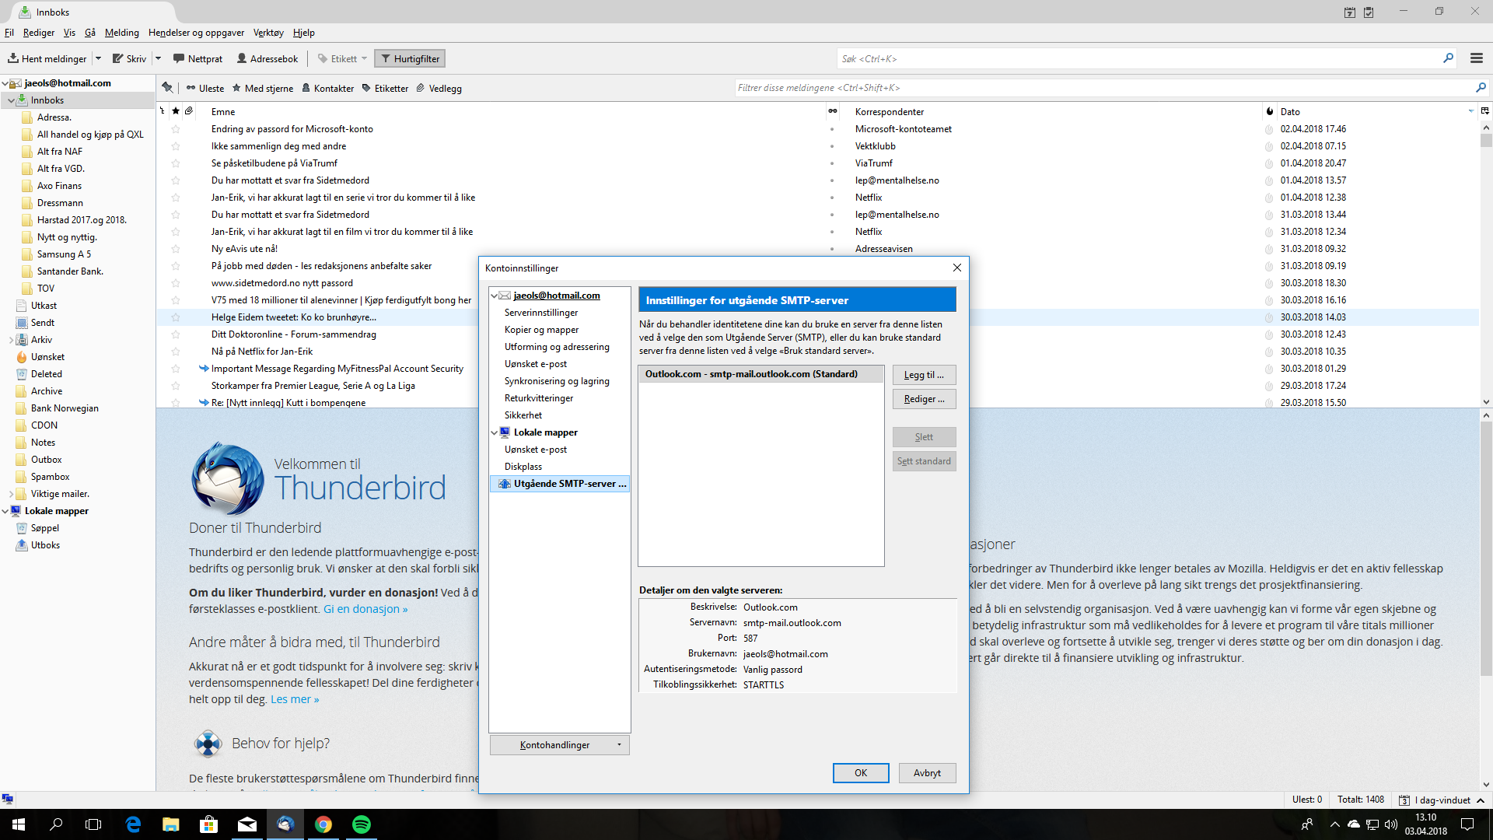Image resolution: width=1493 pixels, height=840 pixels.
Task: Open the Adressebok
Action: tap(267, 58)
